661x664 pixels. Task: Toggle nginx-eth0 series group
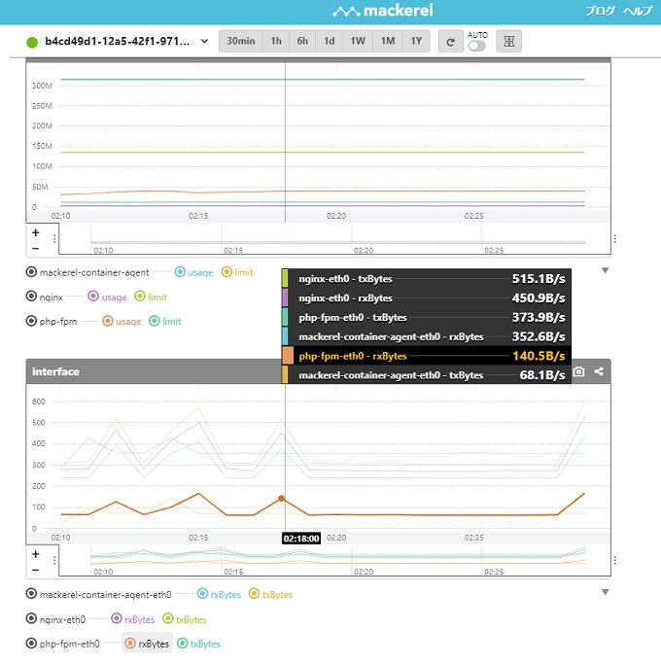tap(56, 619)
